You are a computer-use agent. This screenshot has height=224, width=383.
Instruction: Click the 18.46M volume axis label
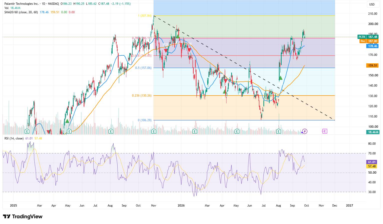click(x=373, y=132)
